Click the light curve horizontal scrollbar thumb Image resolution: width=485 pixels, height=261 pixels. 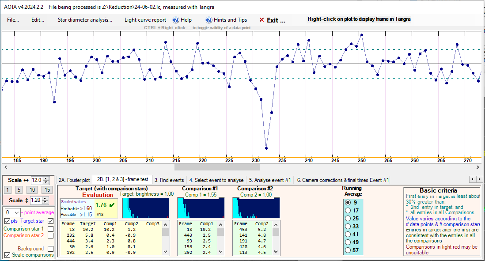tap(217, 167)
